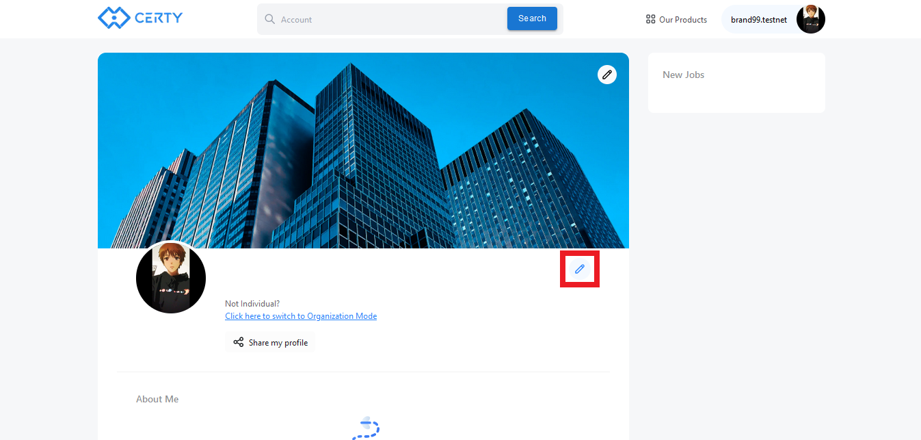
Task: Click the share icon beside Share my profile
Action: tap(238, 342)
